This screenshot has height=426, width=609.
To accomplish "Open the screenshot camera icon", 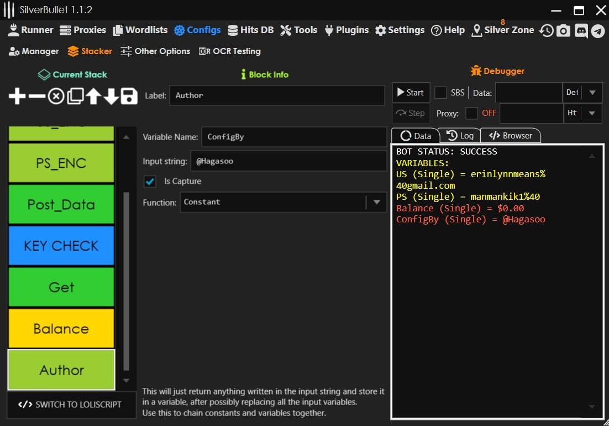I will [563, 30].
